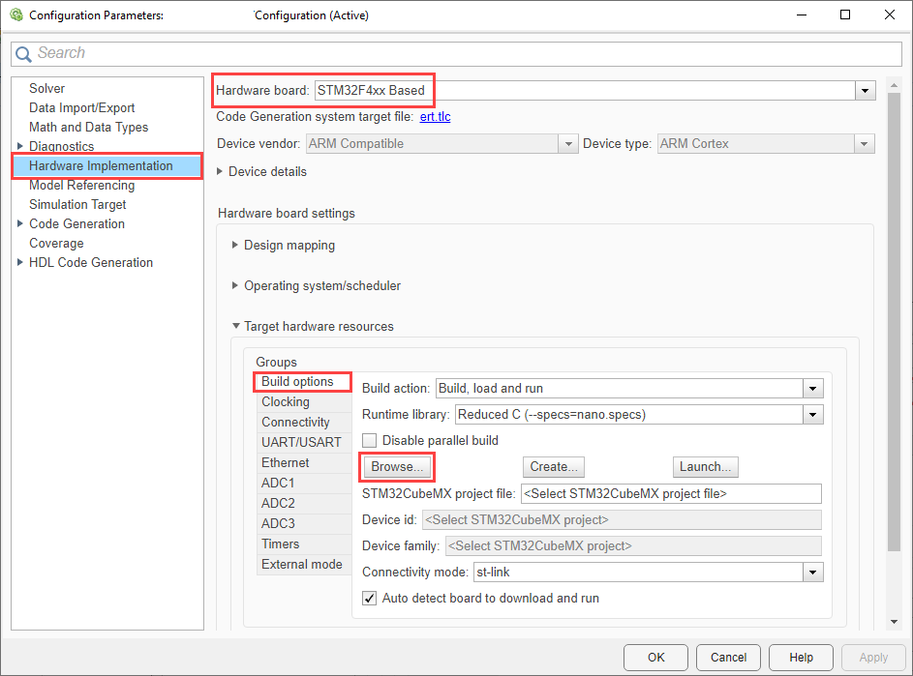This screenshot has width=913, height=676.
Task: Open the Build action dropdown
Action: coord(813,388)
